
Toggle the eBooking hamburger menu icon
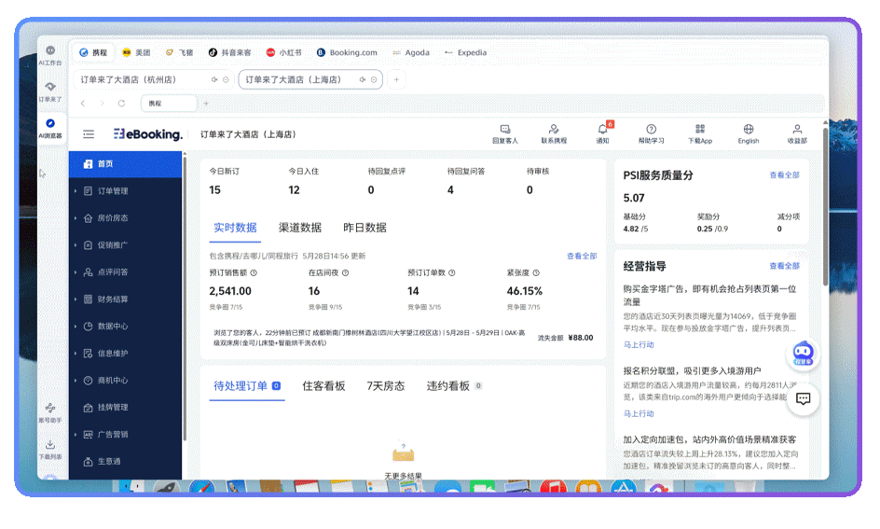(x=89, y=134)
